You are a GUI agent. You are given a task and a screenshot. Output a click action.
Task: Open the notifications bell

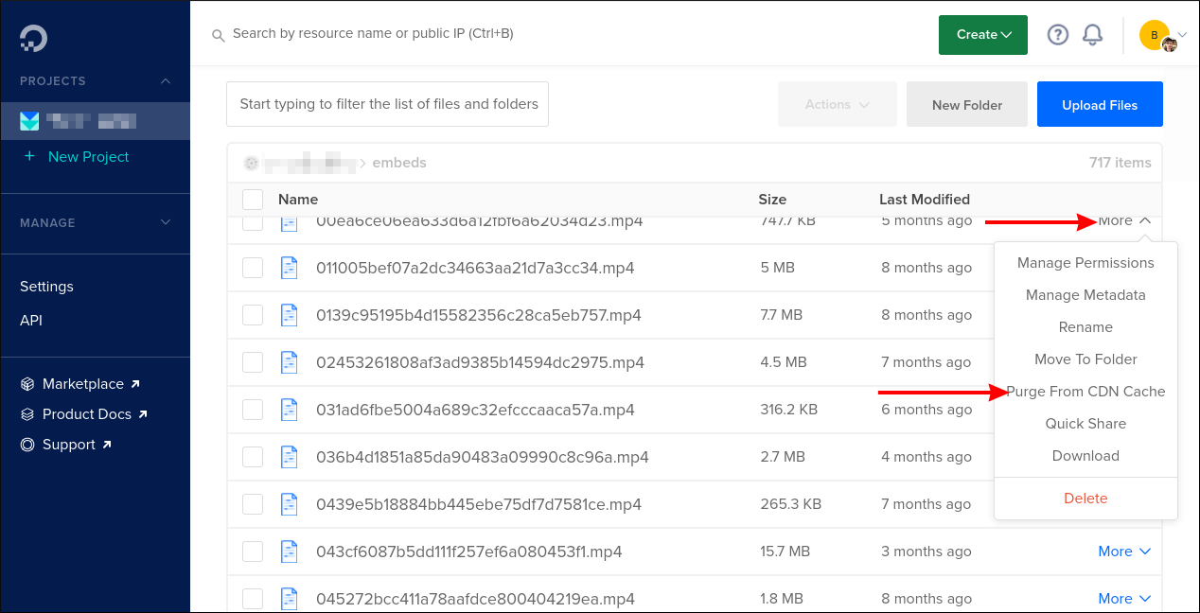click(1092, 34)
